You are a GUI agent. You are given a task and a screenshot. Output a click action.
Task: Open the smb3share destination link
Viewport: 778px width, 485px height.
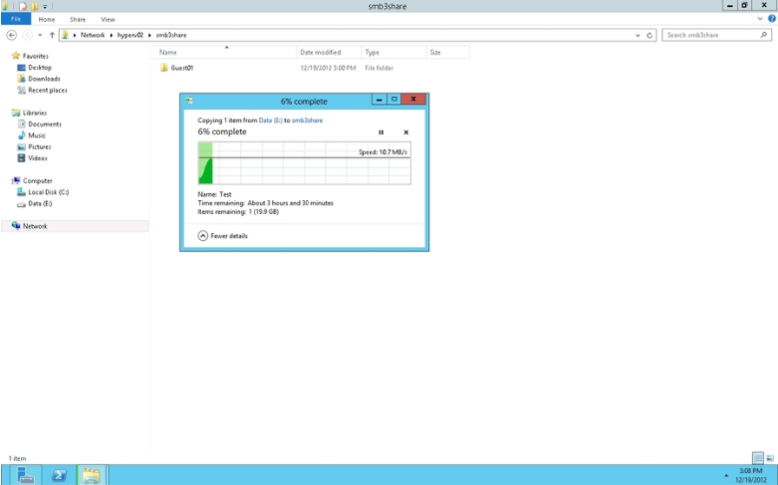(x=307, y=121)
